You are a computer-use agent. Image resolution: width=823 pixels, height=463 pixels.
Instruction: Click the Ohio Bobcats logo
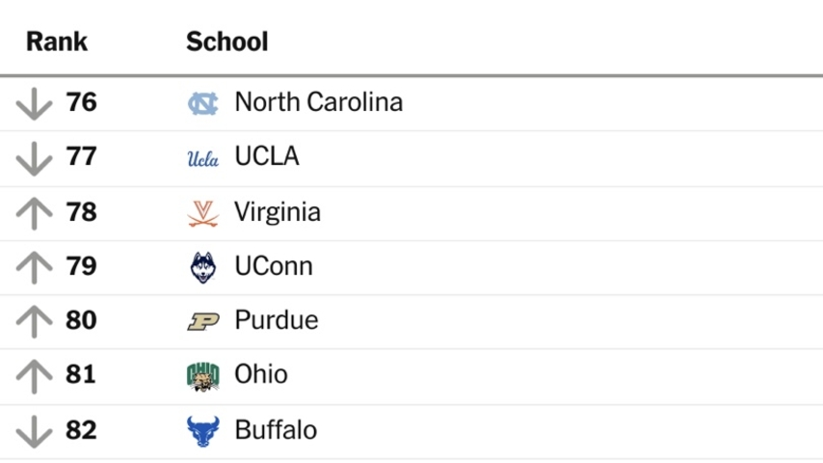pyautogui.click(x=203, y=377)
